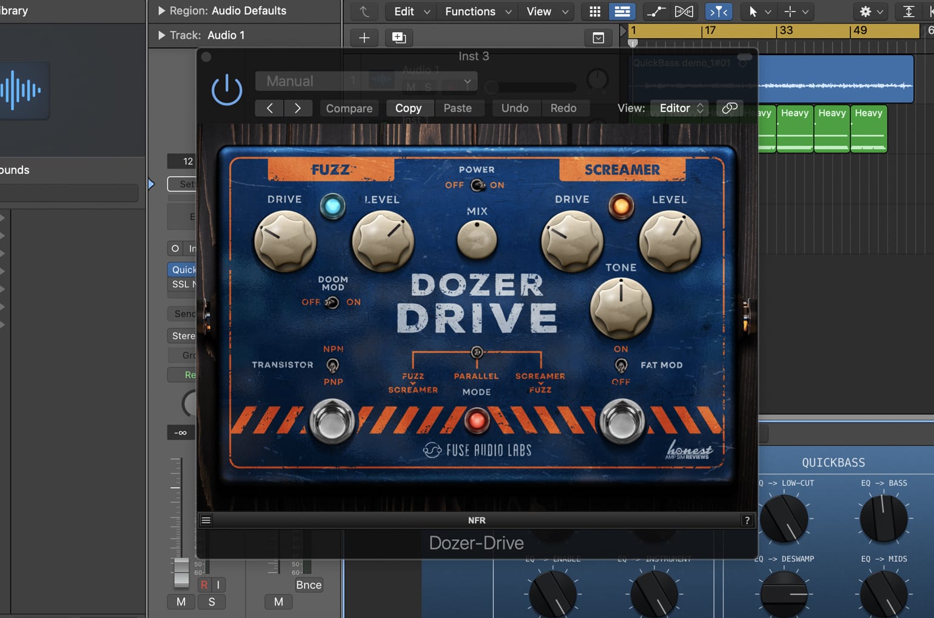Toggle the automation curve button
The image size is (934, 618).
656,12
